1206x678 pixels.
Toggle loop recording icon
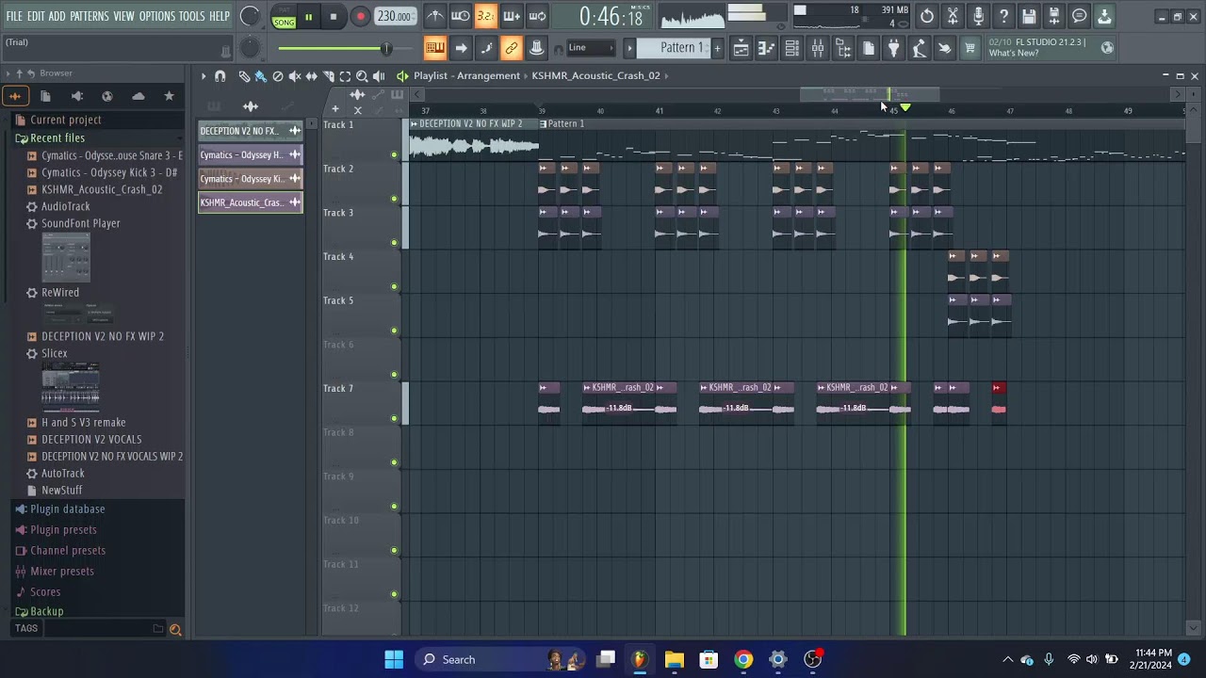coord(537,16)
